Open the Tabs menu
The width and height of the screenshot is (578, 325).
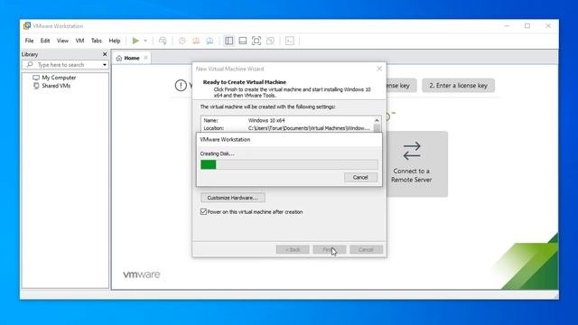tap(97, 41)
